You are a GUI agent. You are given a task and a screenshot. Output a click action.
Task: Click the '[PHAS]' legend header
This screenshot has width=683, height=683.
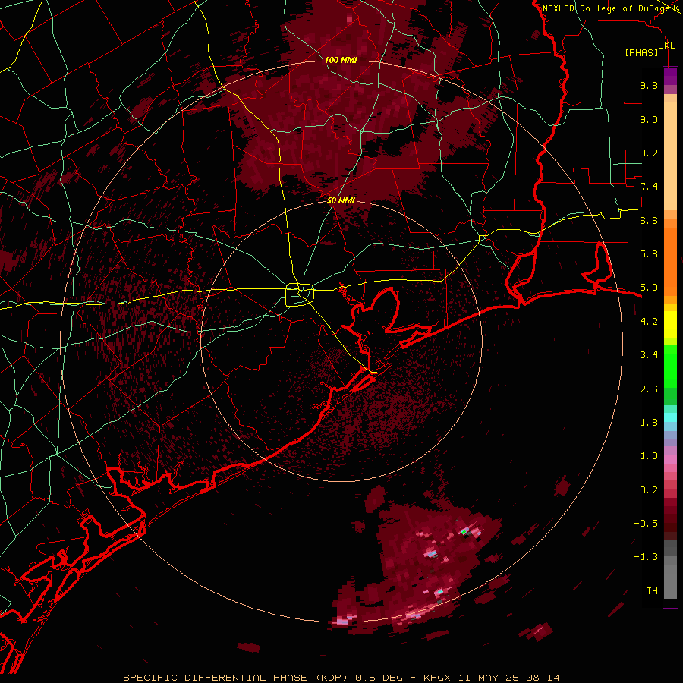point(641,53)
